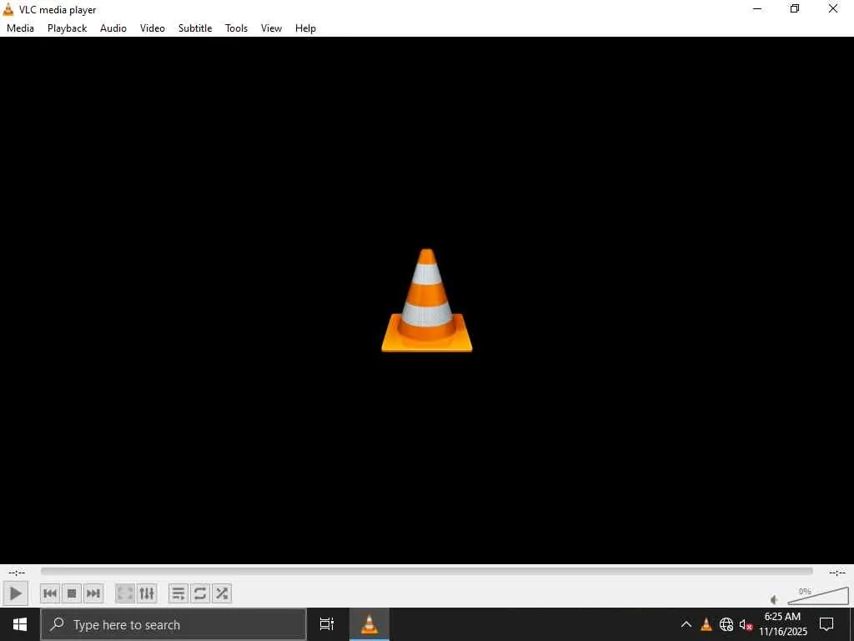Open the Playback menu

(x=67, y=28)
